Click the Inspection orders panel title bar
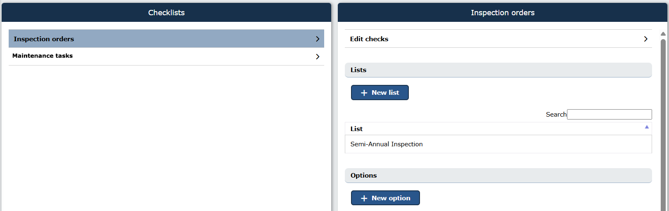Image resolution: width=669 pixels, height=211 pixels. coord(503,12)
